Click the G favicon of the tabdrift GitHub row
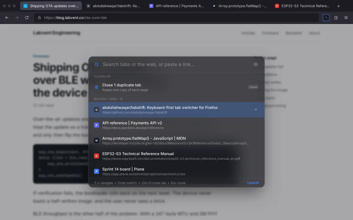 pyautogui.click(x=96, y=110)
